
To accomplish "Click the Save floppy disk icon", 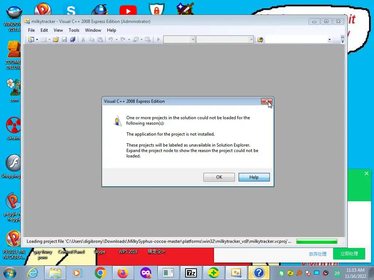I will [x=64, y=39].
